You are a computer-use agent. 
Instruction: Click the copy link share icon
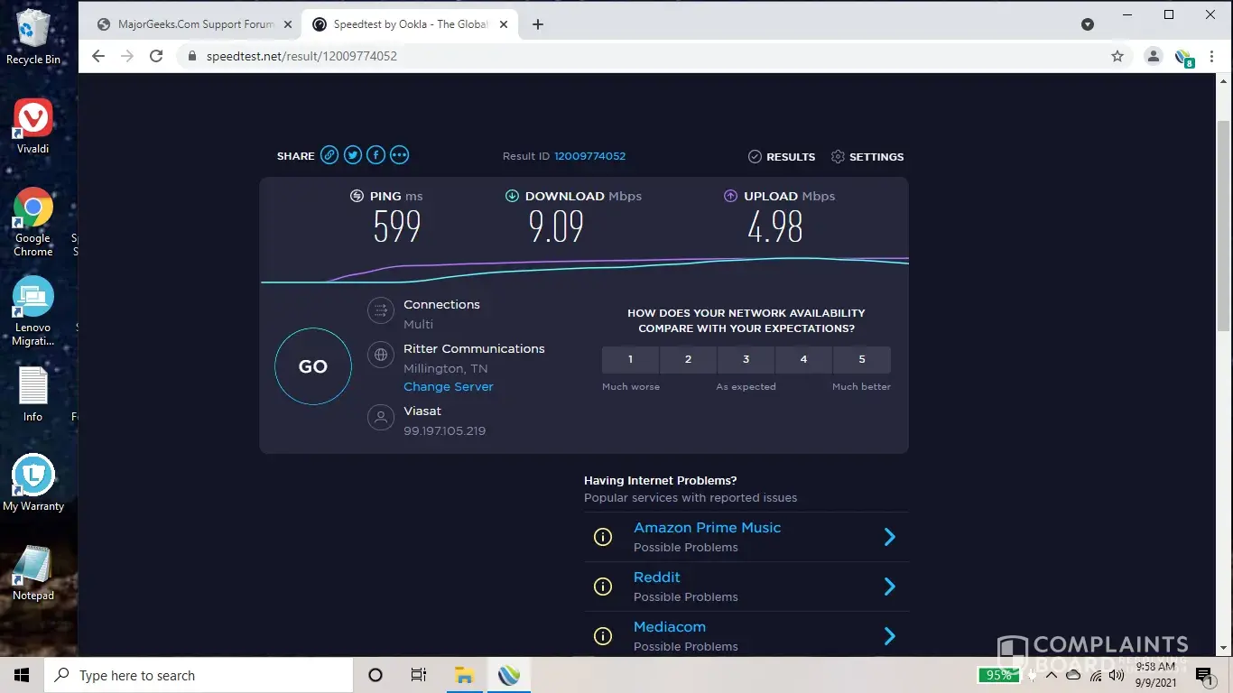tap(329, 155)
